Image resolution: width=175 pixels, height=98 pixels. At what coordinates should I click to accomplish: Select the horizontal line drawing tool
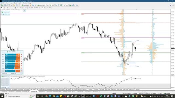[10, 8]
